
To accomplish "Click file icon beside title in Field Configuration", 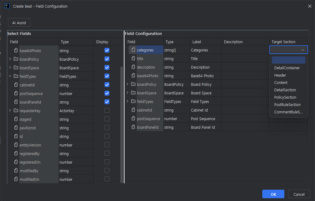I will point(133,59).
